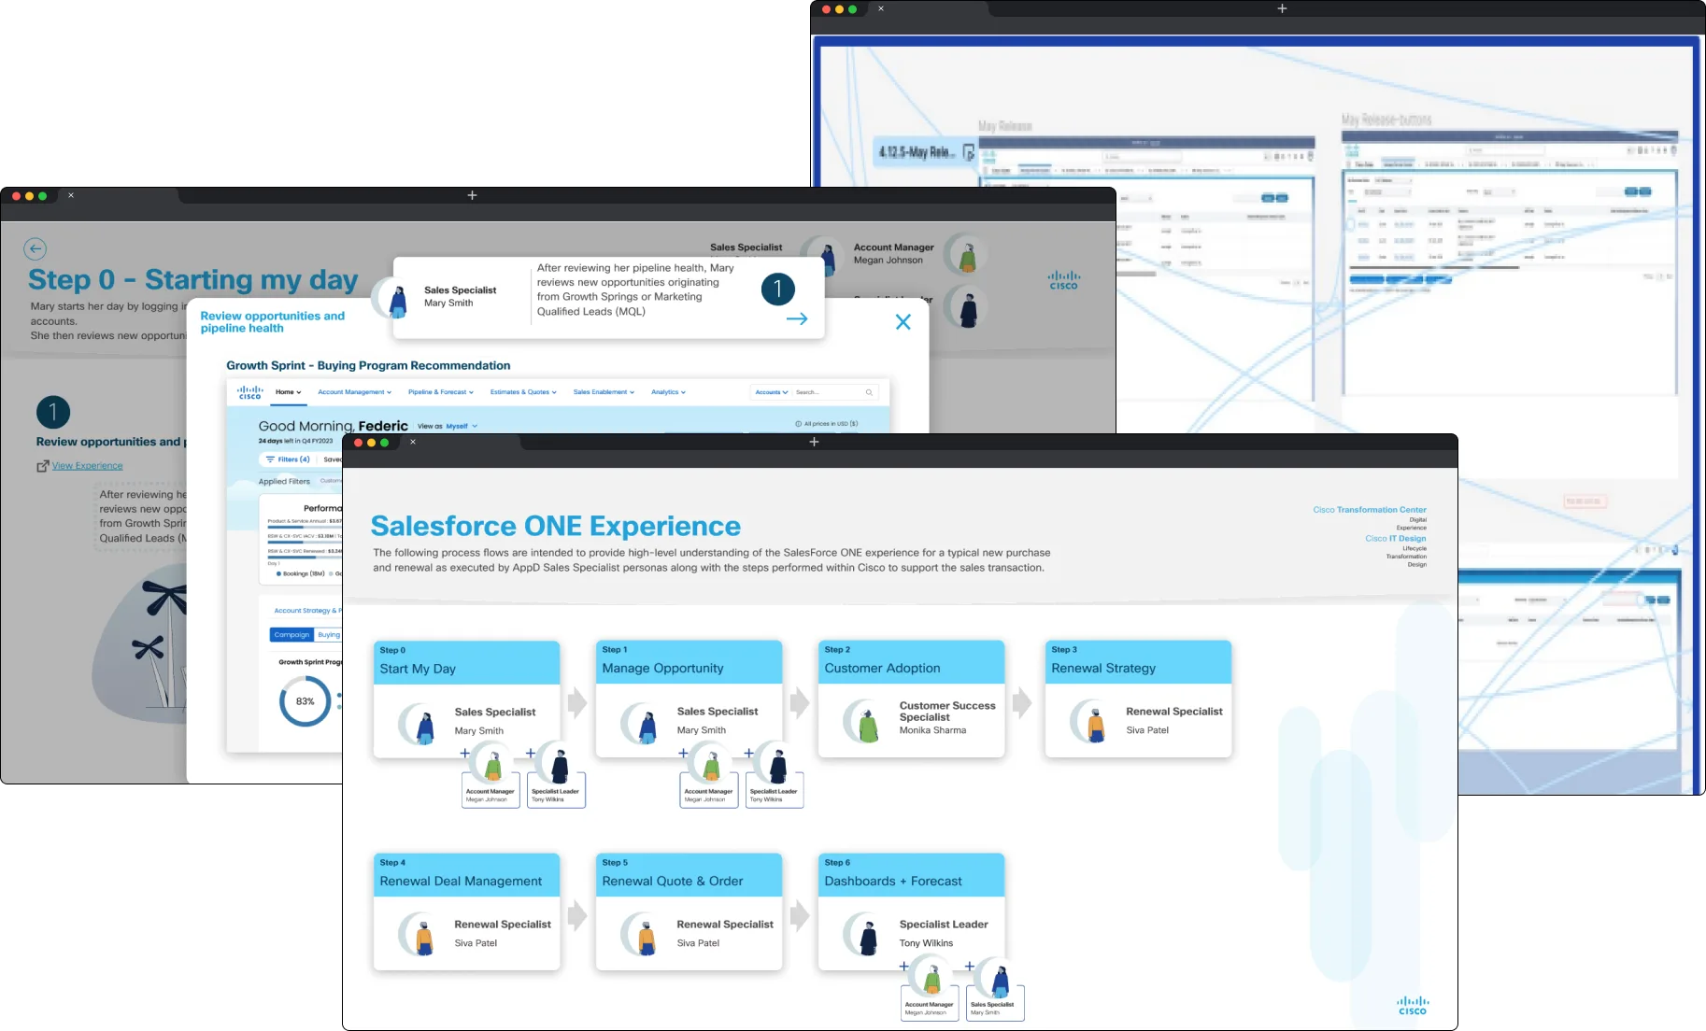Click Cisco logo at bottom of Salesforce ONE window
Screen dimensions: 1706x1031
(1413, 1006)
